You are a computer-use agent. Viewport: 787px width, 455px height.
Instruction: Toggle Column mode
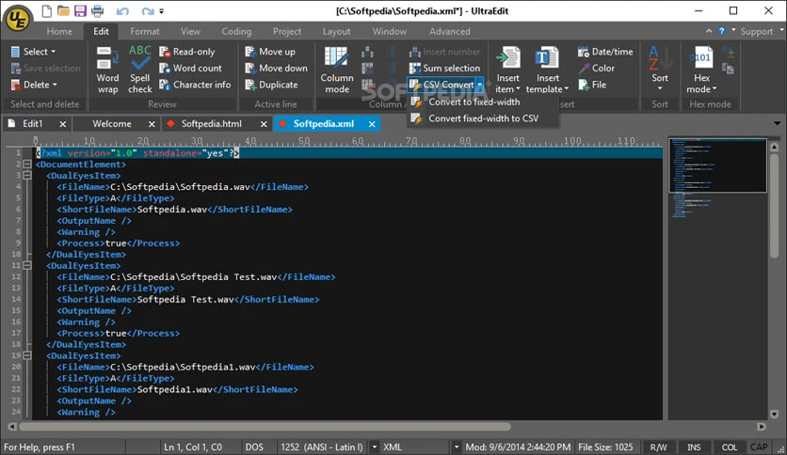point(337,70)
